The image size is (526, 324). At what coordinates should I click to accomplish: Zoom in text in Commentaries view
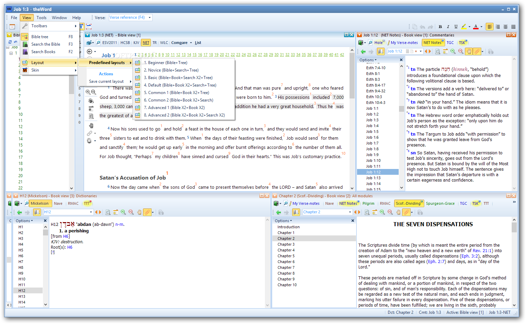[453, 51]
